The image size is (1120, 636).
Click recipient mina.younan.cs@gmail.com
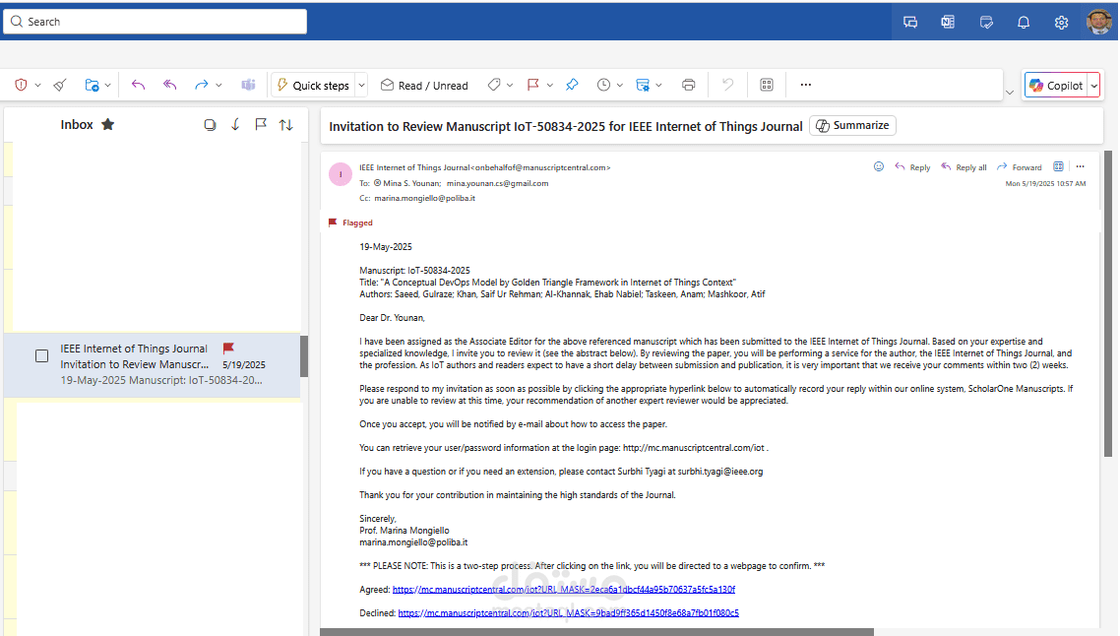coord(497,184)
